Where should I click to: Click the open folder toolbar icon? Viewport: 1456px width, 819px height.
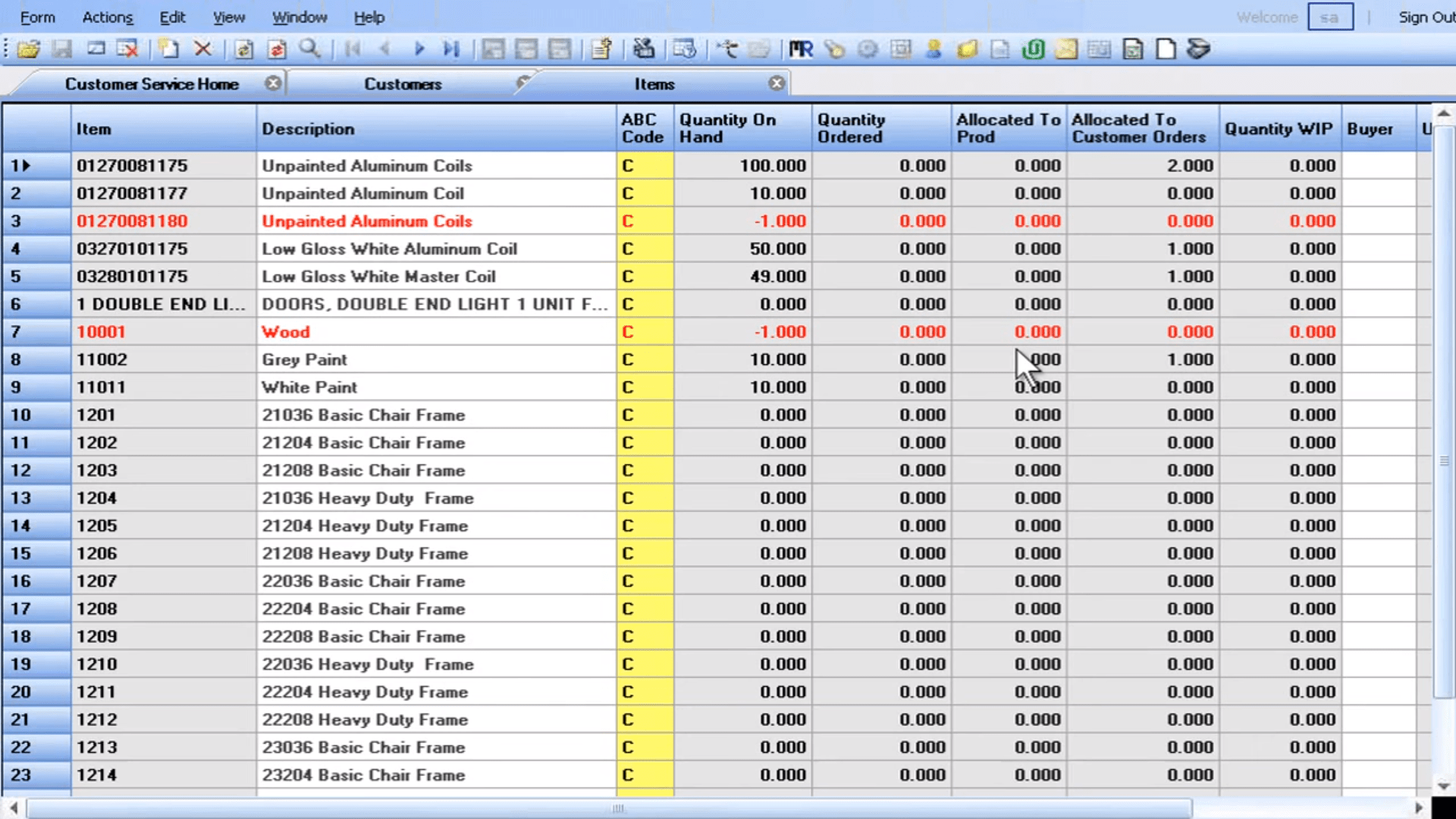tap(29, 50)
